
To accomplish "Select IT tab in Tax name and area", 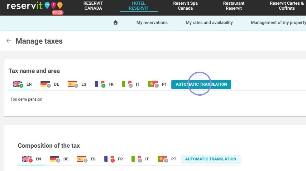I will click(131, 84).
